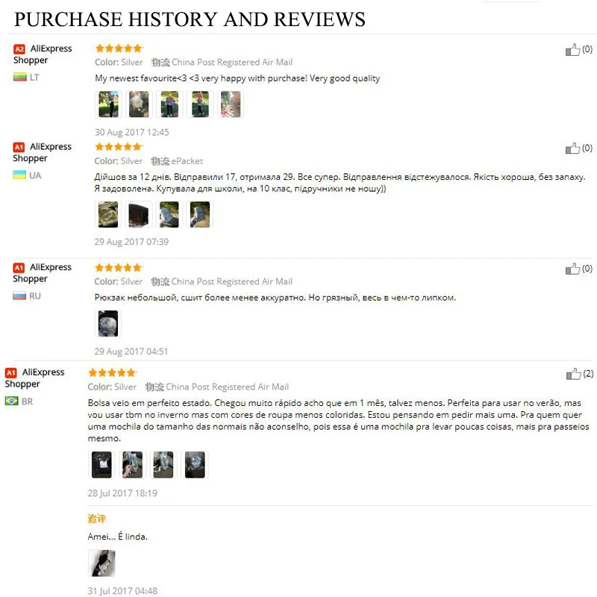Image resolution: width=597 pixels, height=597 pixels.
Task: Open first photo in BR review
Action: (x=101, y=464)
